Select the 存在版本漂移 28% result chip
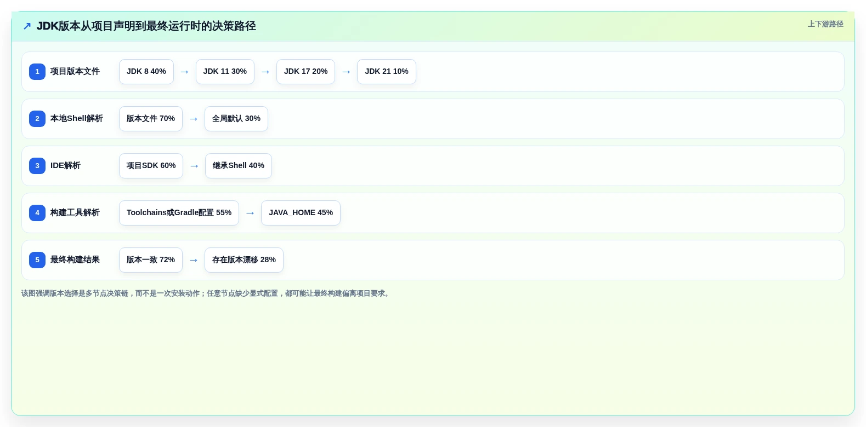 pos(244,260)
